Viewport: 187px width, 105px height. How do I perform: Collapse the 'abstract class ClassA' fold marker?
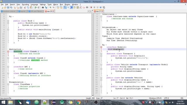[x=8, y=51]
